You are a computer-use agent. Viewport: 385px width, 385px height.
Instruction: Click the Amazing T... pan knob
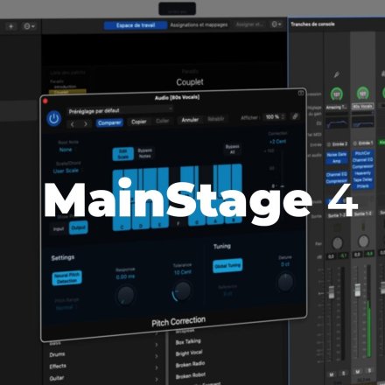pos(338,242)
